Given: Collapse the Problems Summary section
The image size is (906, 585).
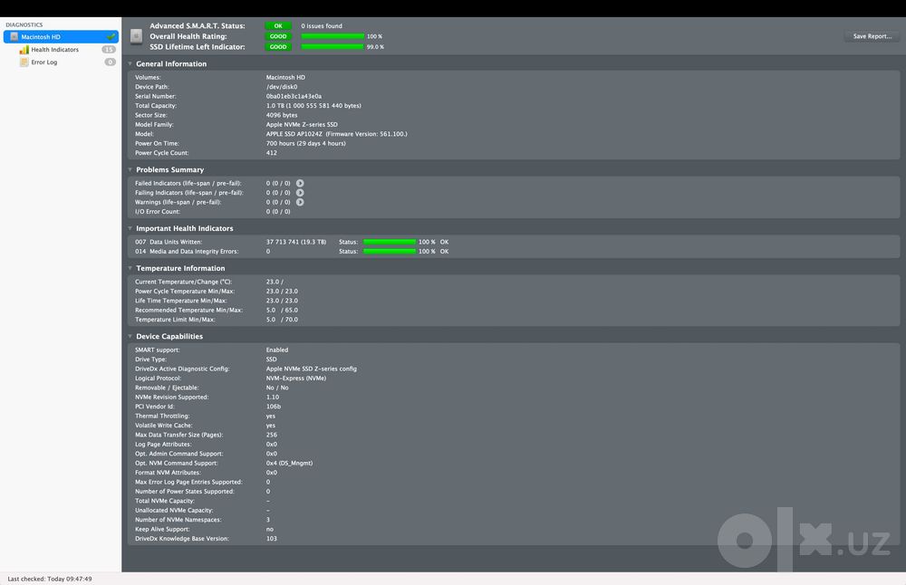Looking at the screenshot, I should click(x=130, y=169).
